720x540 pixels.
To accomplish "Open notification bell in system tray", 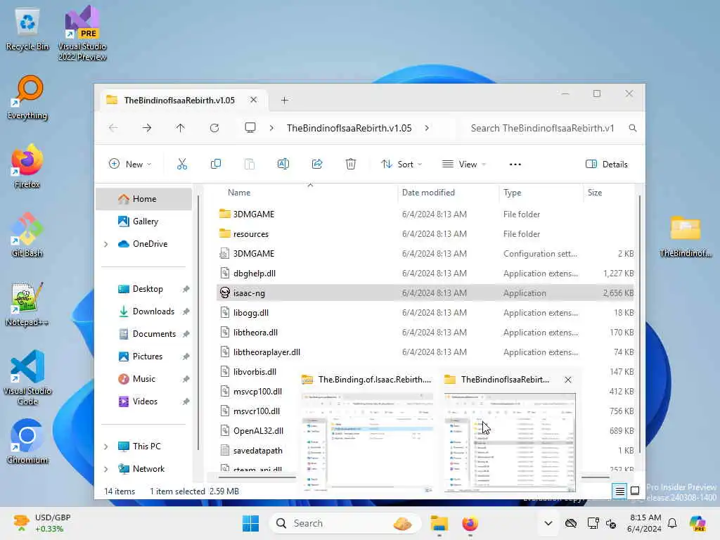I will [x=672, y=523].
